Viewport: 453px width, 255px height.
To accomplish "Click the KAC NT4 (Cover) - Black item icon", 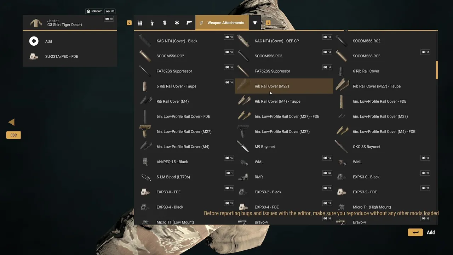I will click(x=145, y=41).
